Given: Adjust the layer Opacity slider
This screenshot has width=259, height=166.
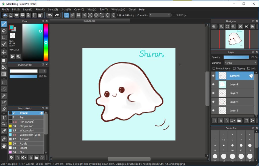Looking at the screenshot, I should [236, 57].
